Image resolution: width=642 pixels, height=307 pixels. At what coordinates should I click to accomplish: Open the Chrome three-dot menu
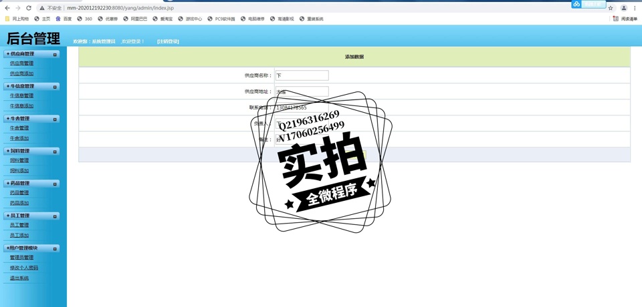click(x=635, y=8)
